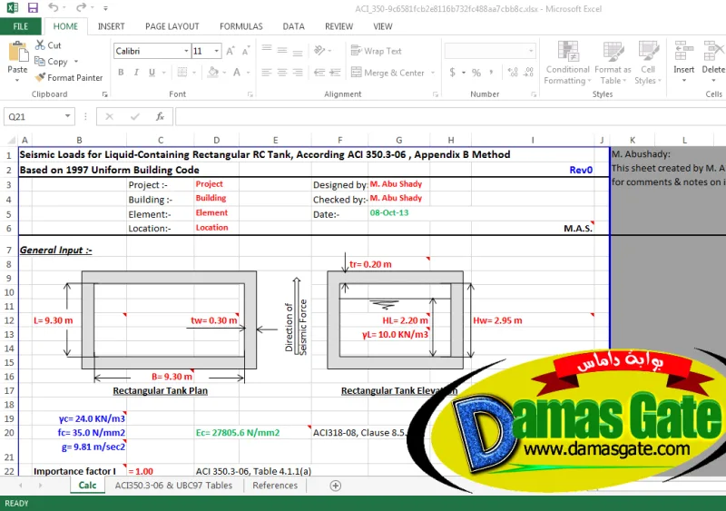This screenshot has height=511, width=726.
Task: Toggle Italic formatting
Action: (x=136, y=73)
